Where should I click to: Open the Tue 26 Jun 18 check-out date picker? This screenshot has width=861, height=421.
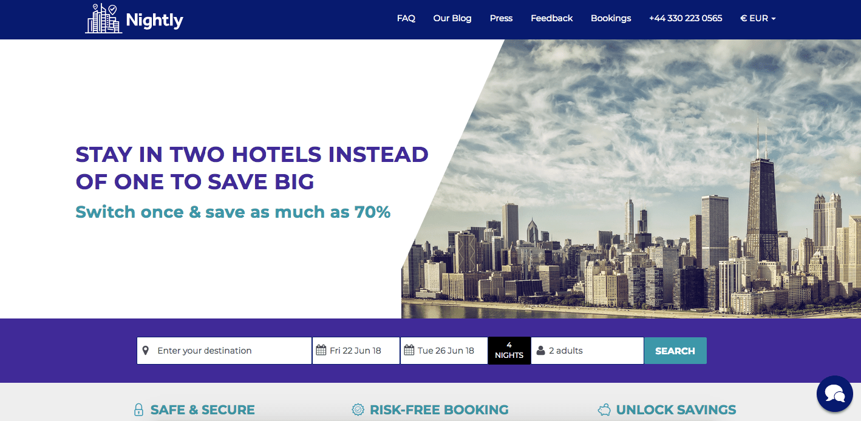(x=444, y=351)
